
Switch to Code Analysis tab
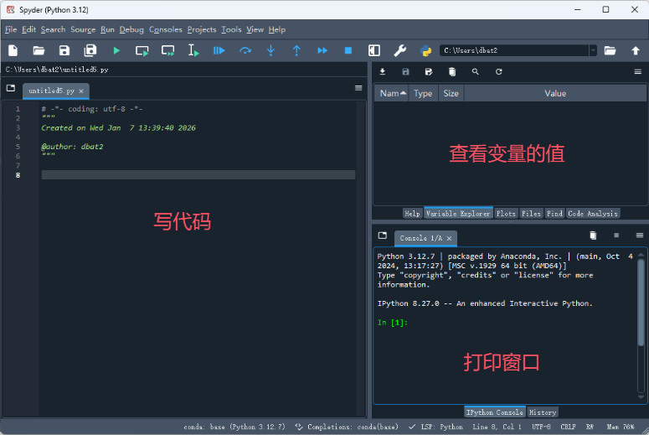pyautogui.click(x=593, y=214)
